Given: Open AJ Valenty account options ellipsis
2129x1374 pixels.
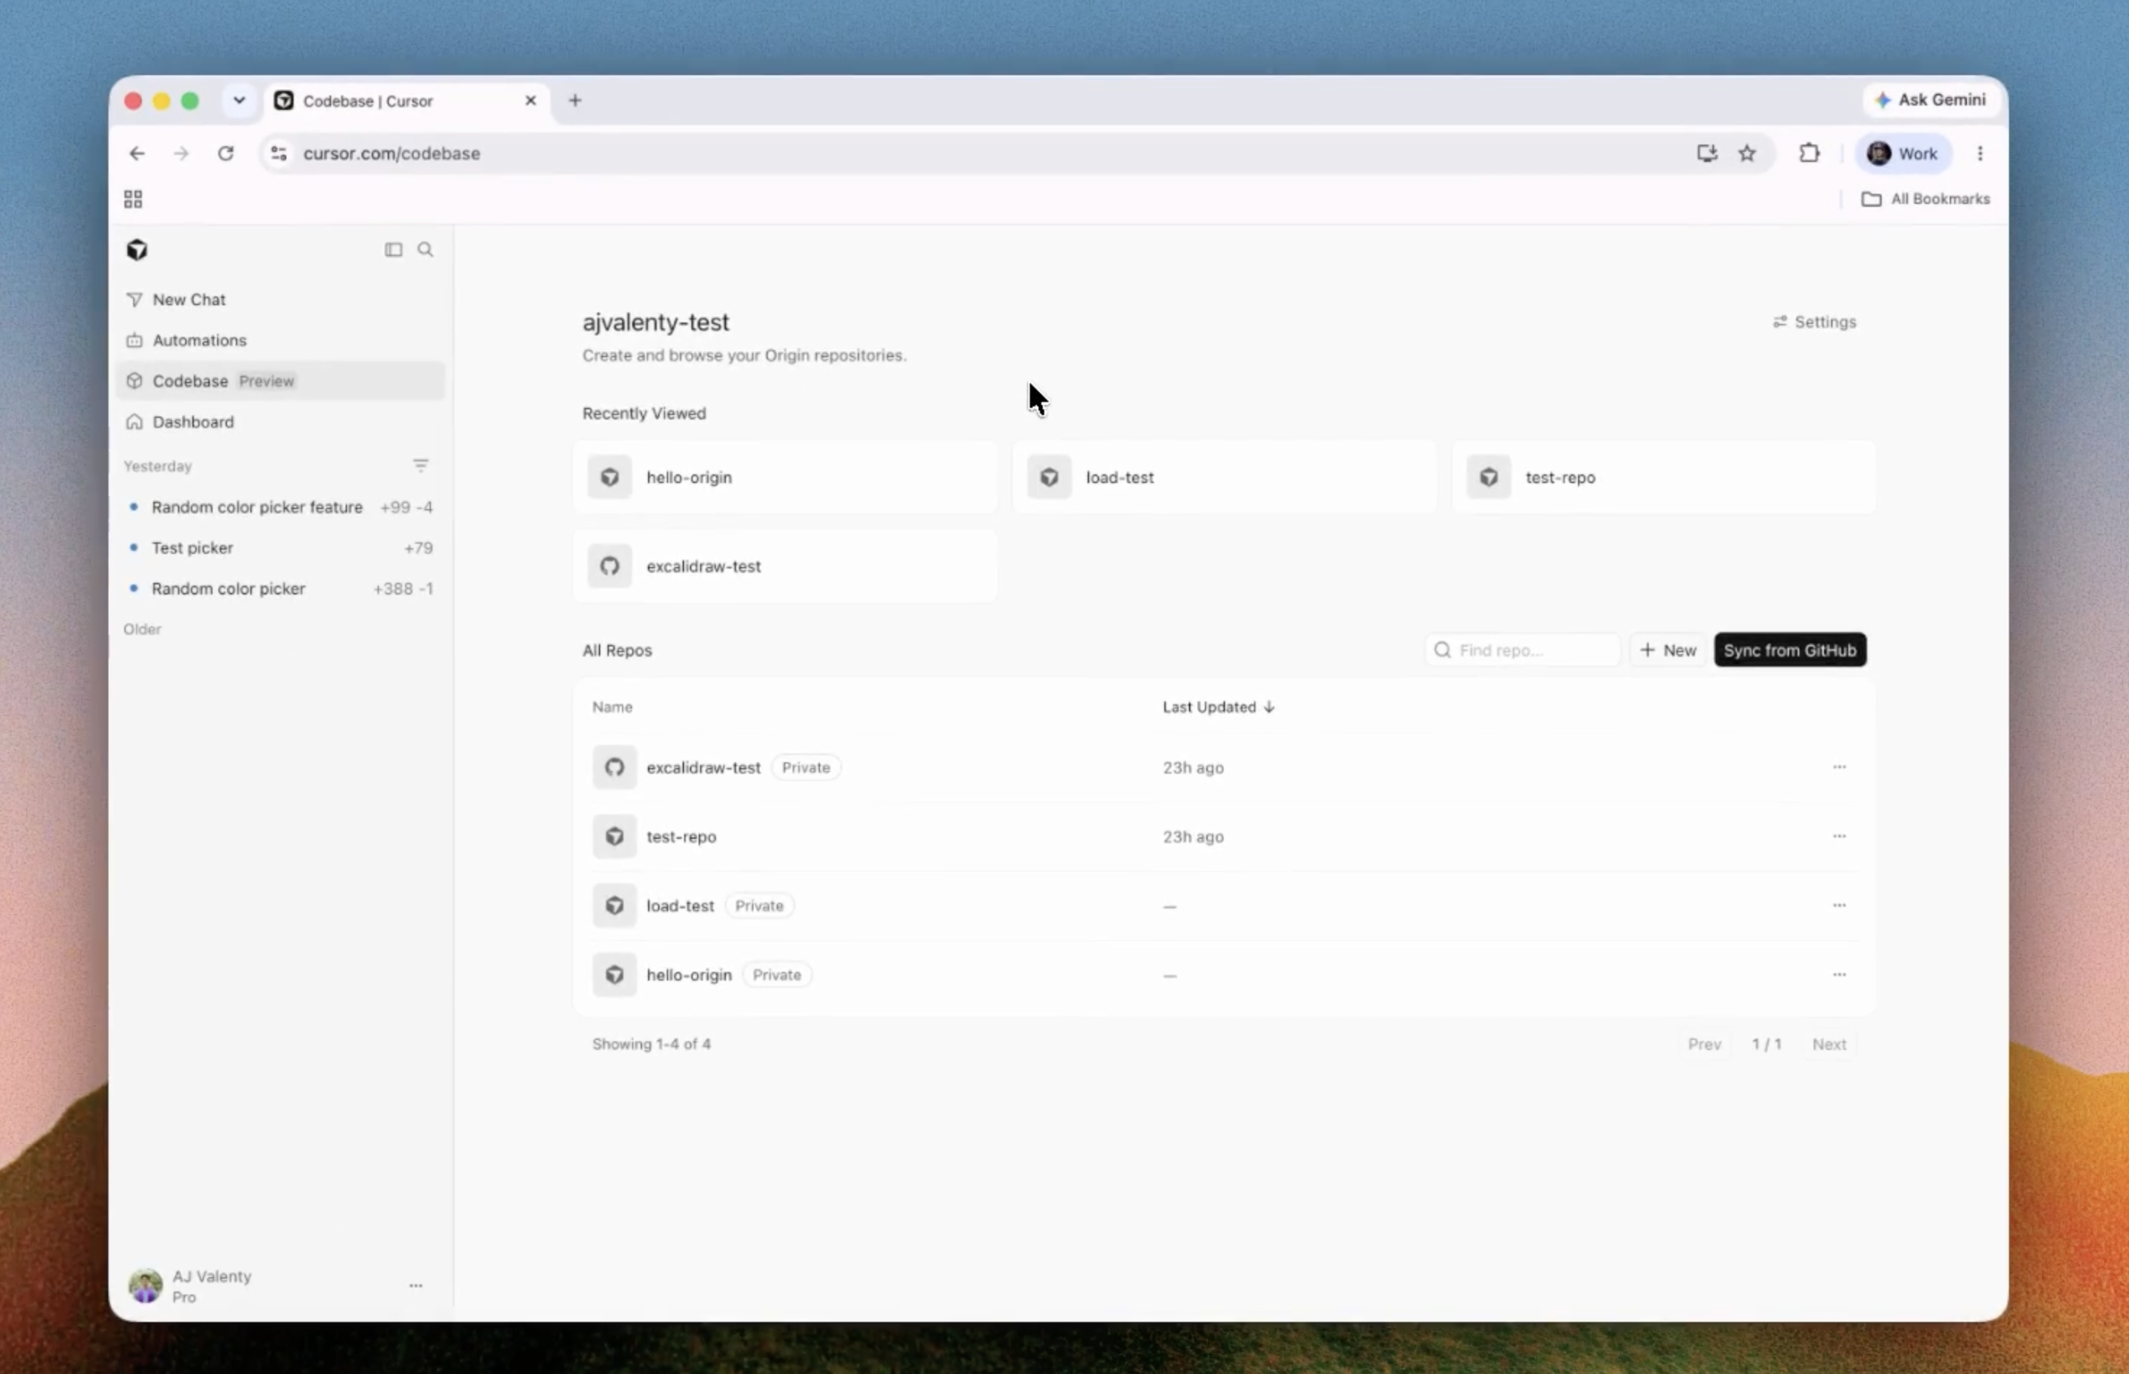Looking at the screenshot, I should point(416,1286).
